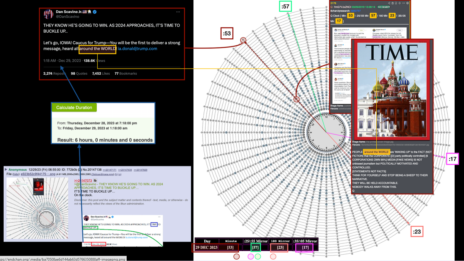
Task: Click the Elizabeth Warren tweet Follow button in post 3176
Action: (x=400, y=30)
